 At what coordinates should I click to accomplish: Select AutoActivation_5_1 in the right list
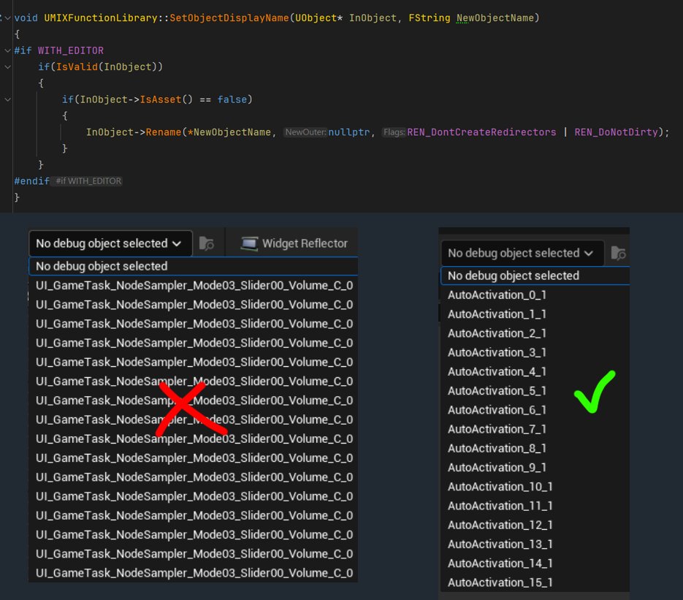point(497,390)
